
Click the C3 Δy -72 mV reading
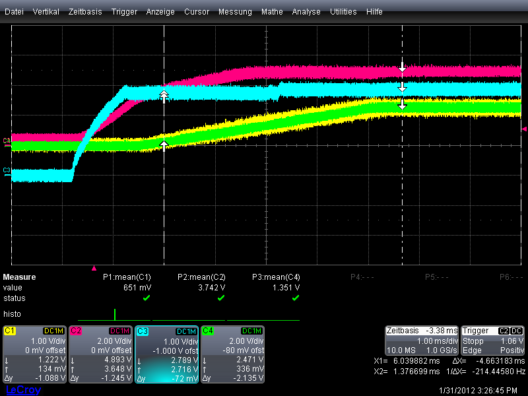pos(185,379)
